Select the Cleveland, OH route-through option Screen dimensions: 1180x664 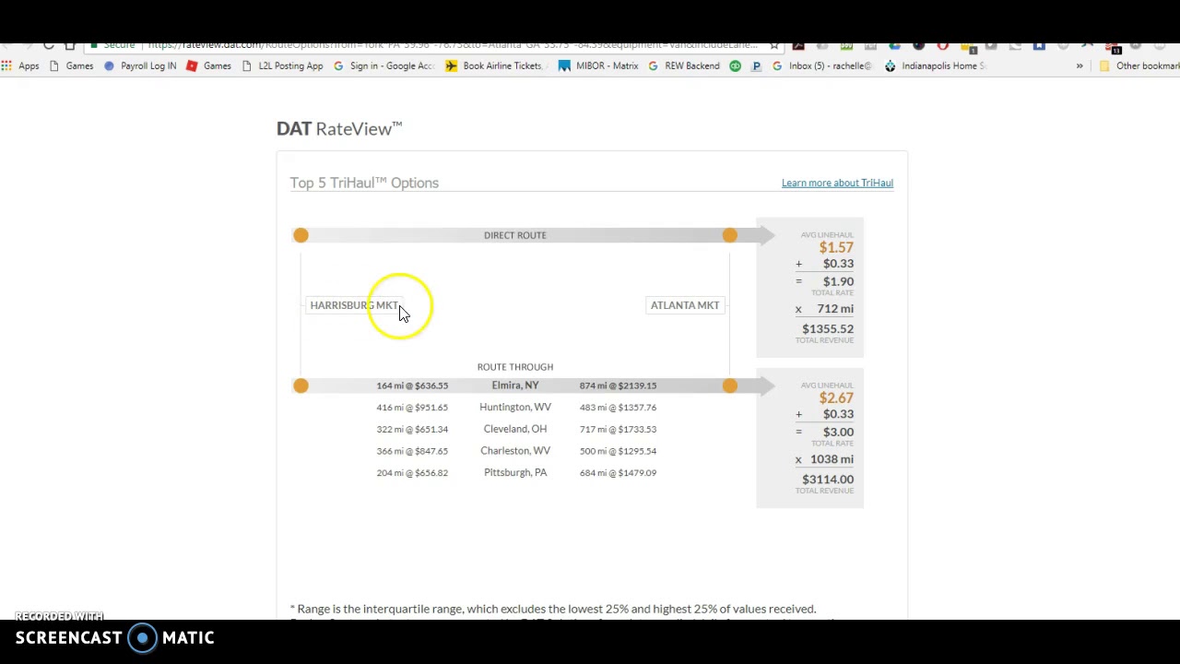[x=515, y=429]
